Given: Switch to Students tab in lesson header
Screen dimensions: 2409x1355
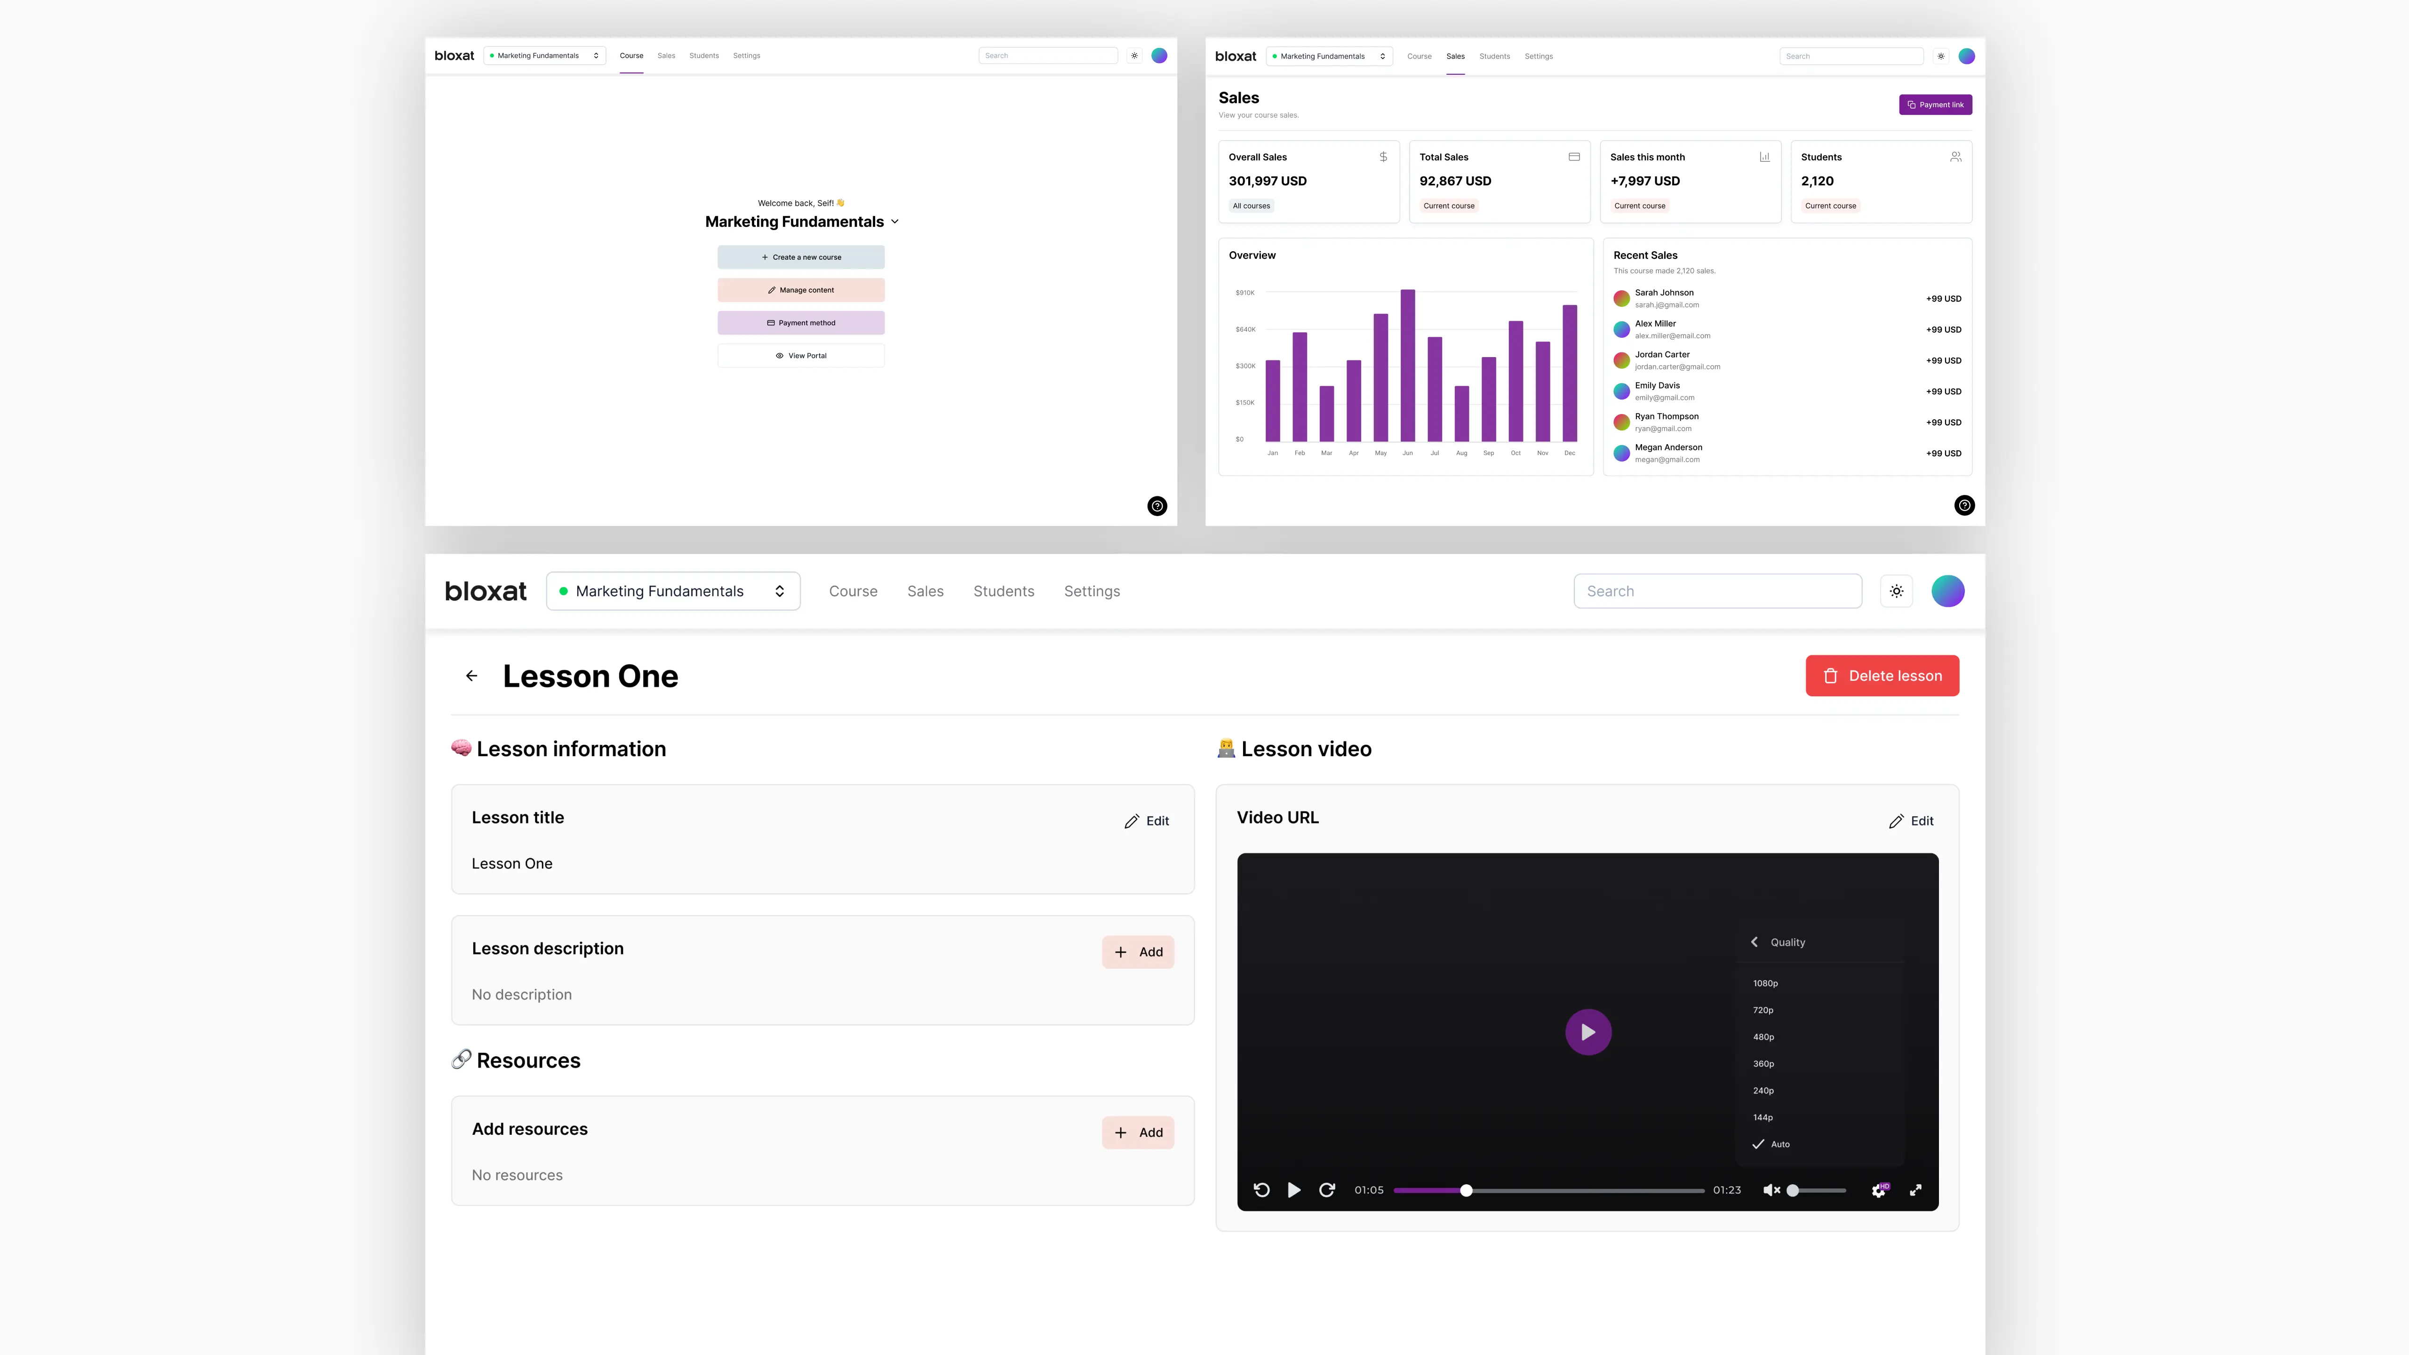Looking at the screenshot, I should click(1004, 591).
